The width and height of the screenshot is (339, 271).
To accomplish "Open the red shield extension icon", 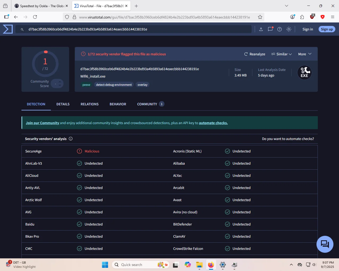I will (322, 17).
